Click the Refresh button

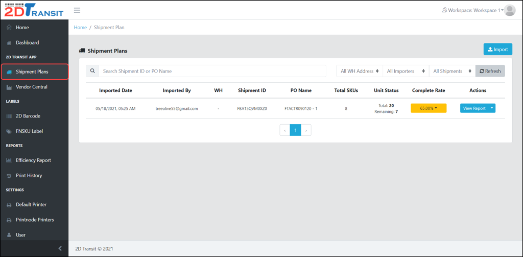(x=490, y=71)
